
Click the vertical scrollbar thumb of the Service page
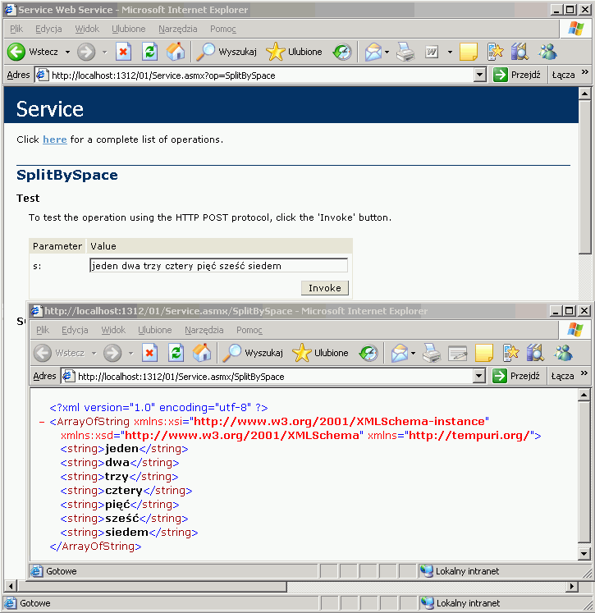click(584, 177)
